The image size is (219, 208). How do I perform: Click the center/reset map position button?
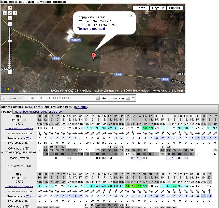click(x=10, y=13)
